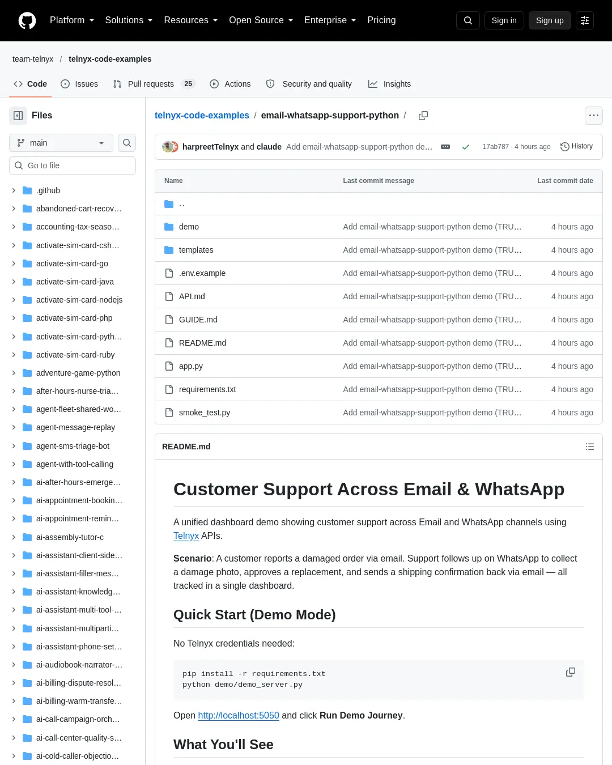This screenshot has width=612, height=765.
Task: Switch to the Issues tab
Action: click(79, 84)
